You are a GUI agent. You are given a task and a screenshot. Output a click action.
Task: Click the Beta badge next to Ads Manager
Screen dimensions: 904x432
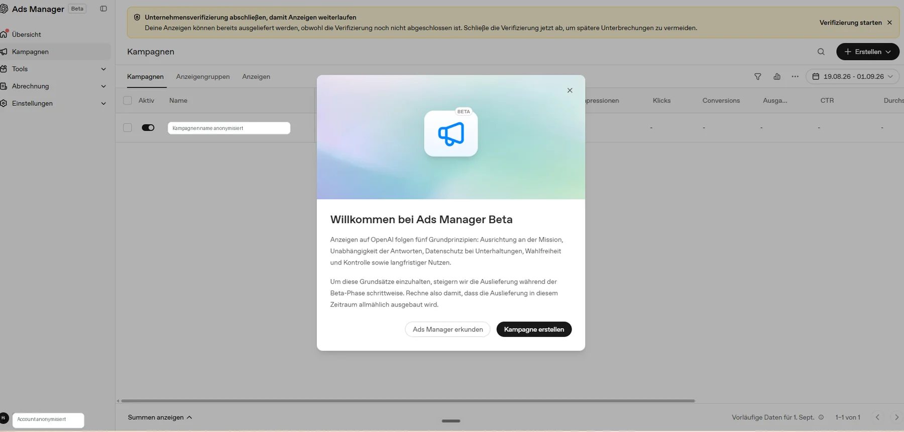(77, 9)
